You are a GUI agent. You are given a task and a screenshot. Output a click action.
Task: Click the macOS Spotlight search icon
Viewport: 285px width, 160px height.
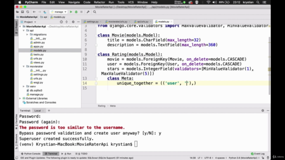click(x=258, y=2)
